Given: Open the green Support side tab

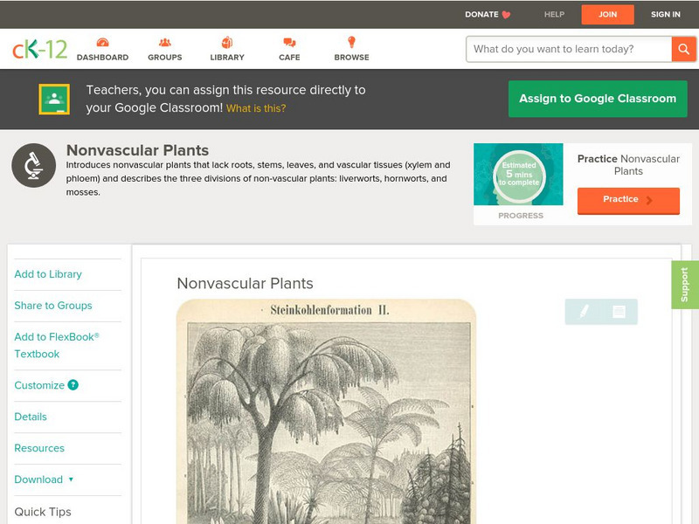Looking at the screenshot, I should tap(685, 285).
